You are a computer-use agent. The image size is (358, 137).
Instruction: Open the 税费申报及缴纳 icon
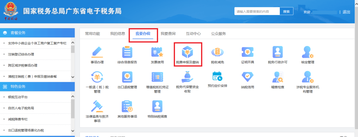(187, 52)
